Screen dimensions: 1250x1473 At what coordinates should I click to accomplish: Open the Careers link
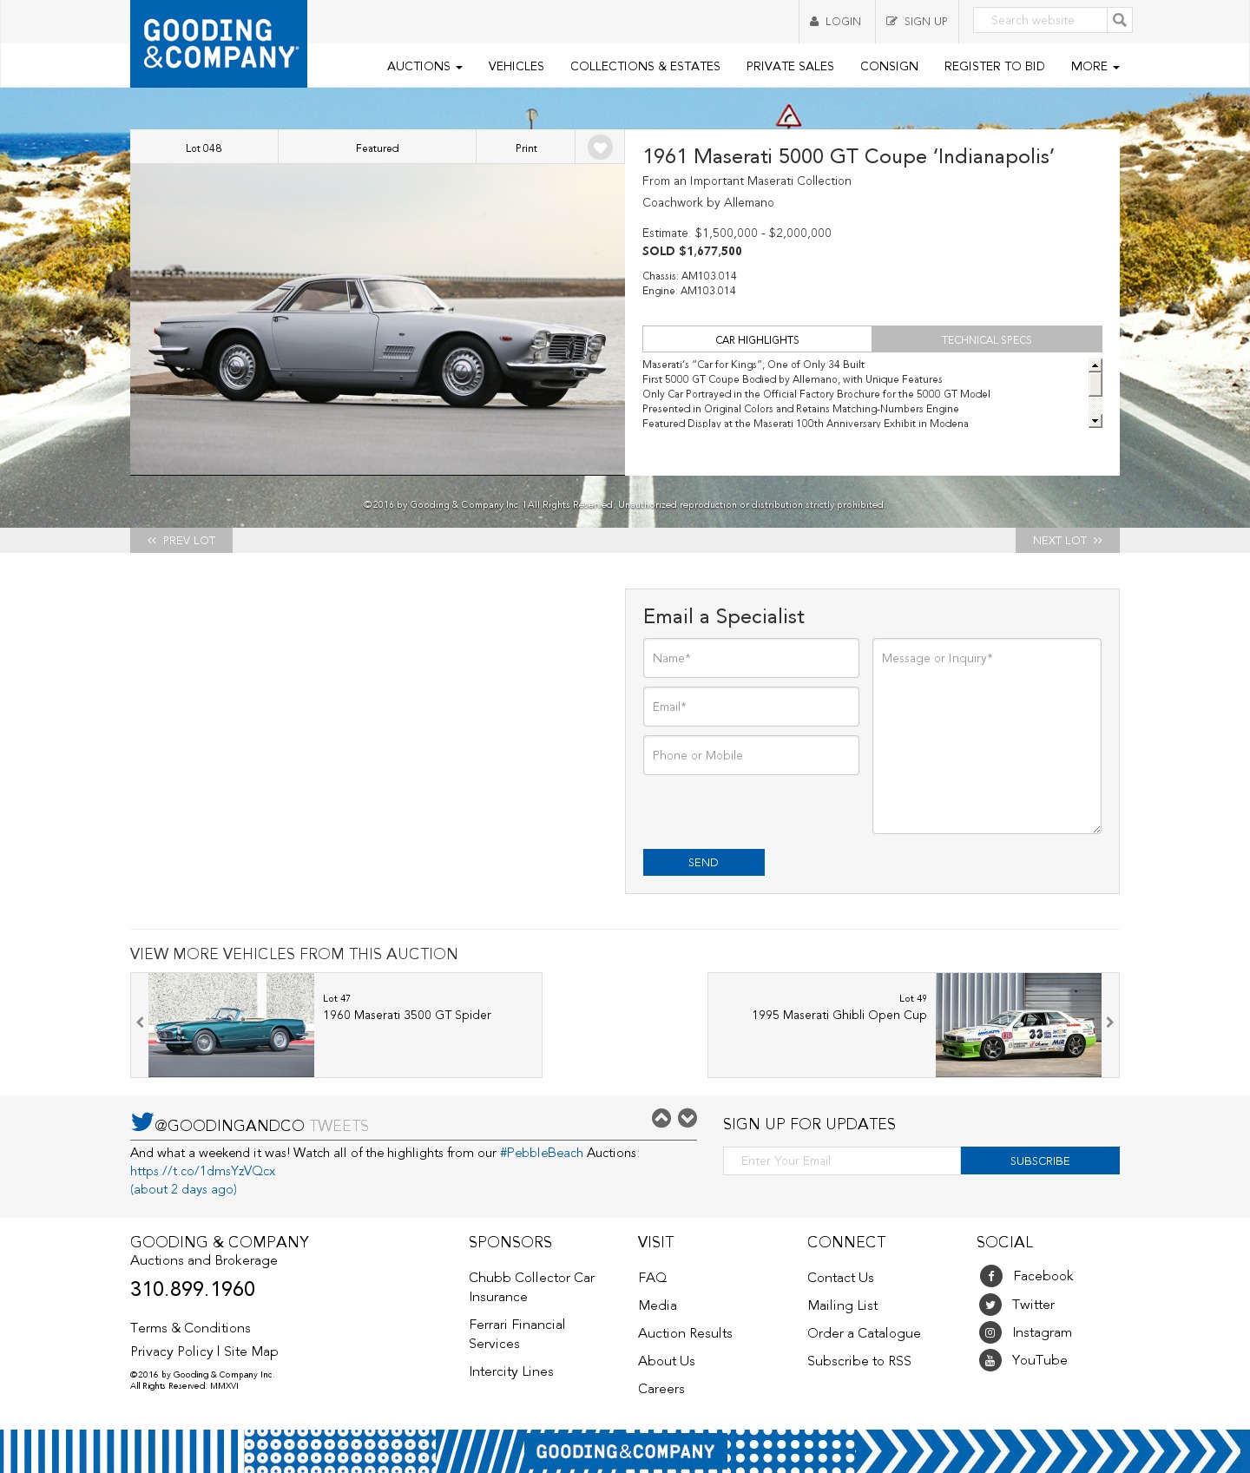(661, 1389)
